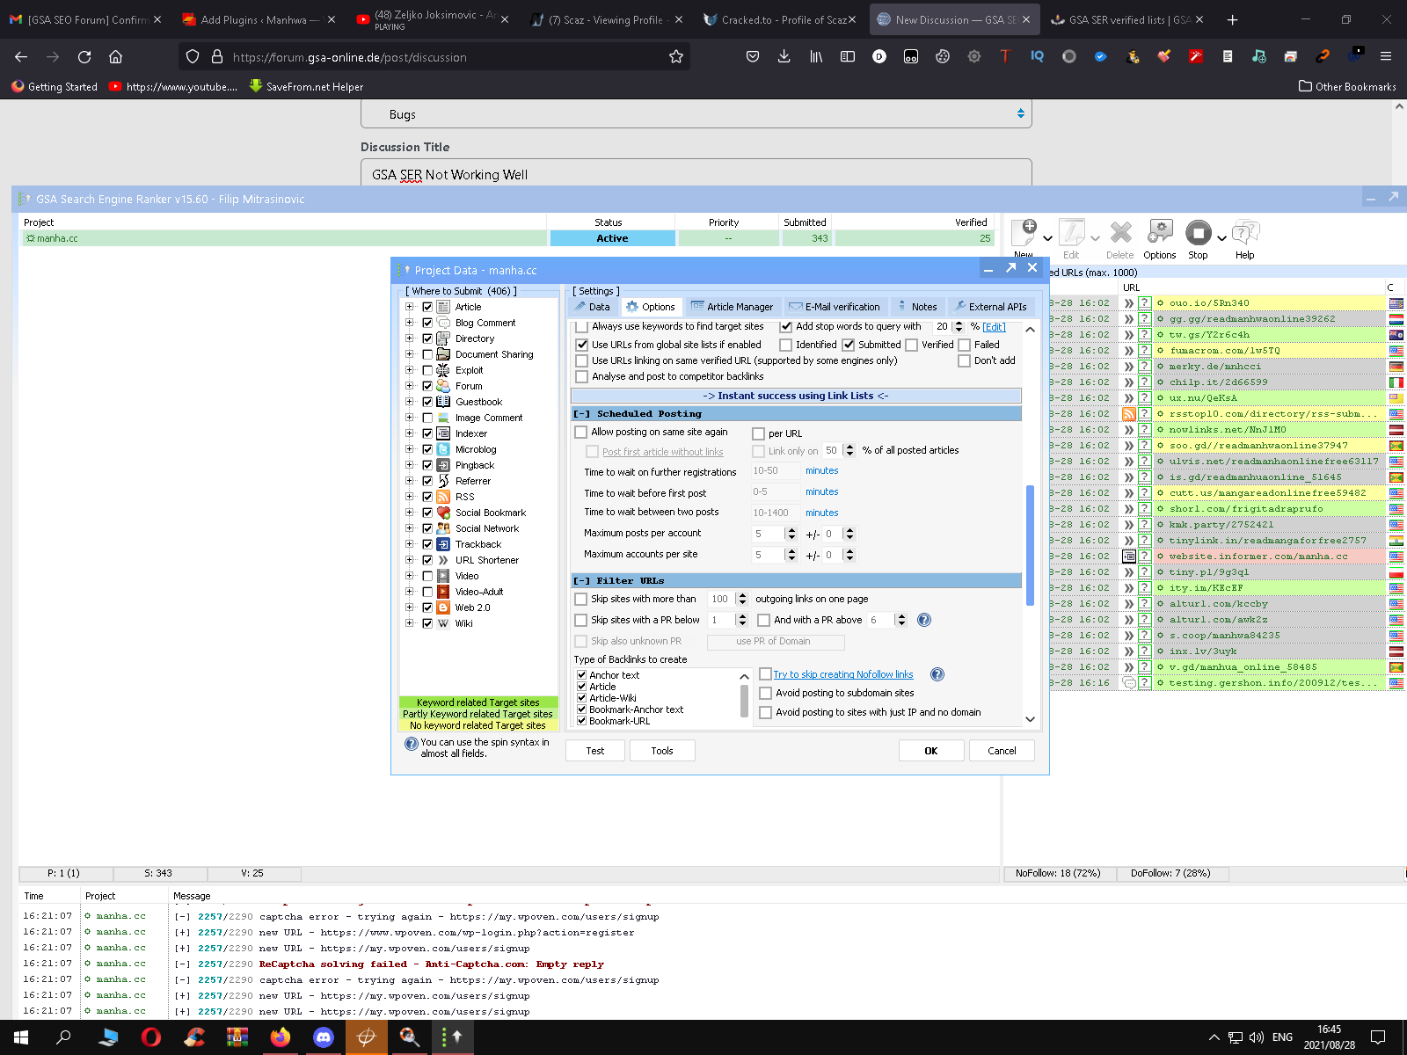Viewport: 1407px width, 1055px height.
Task: Uncheck the Anchor text backlink type
Action: tap(581, 675)
